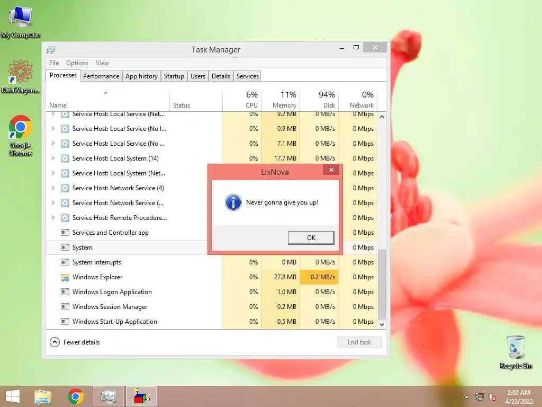Select the Startup tab
This screenshot has height=407, width=542.
(174, 76)
